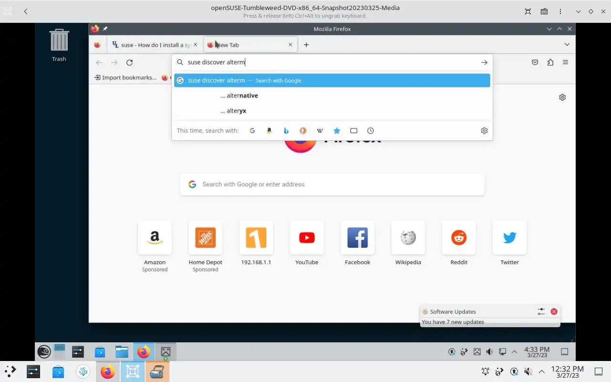Search this time with Amazon icon
The image size is (611, 382).
pos(269,131)
